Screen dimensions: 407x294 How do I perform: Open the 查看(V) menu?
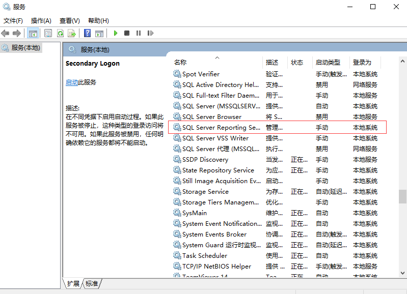(x=70, y=21)
